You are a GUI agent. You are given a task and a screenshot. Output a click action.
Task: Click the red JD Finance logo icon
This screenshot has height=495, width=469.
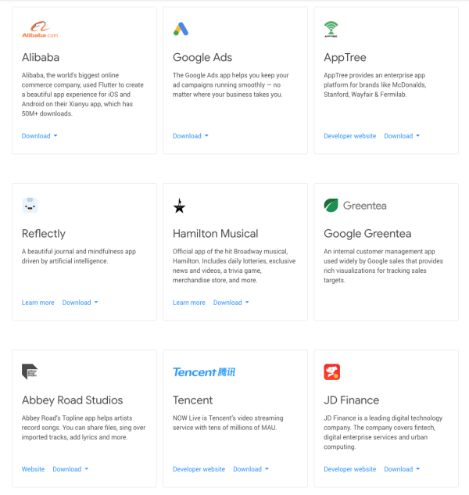coord(331,372)
